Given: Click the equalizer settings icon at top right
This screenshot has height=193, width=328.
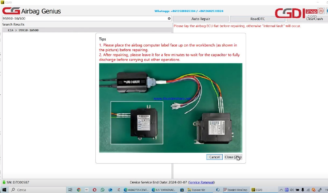Looking at the screenshot, I should [321, 11].
